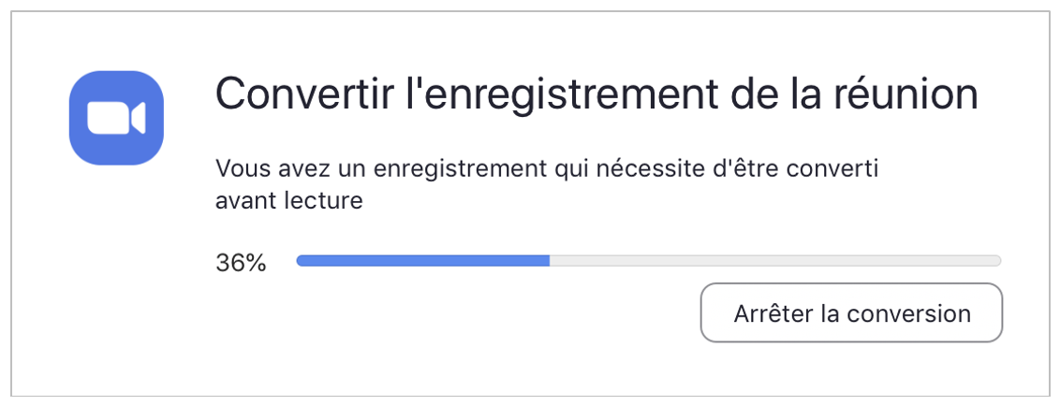Click the "Convertir l'enregistrement de la réunion" title

[596, 94]
